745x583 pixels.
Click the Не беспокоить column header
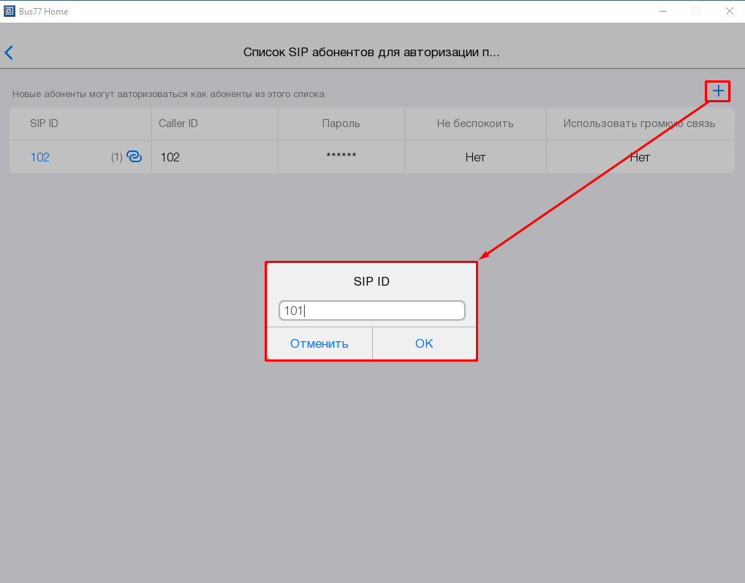pyautogui.click(x=475, y=123)
